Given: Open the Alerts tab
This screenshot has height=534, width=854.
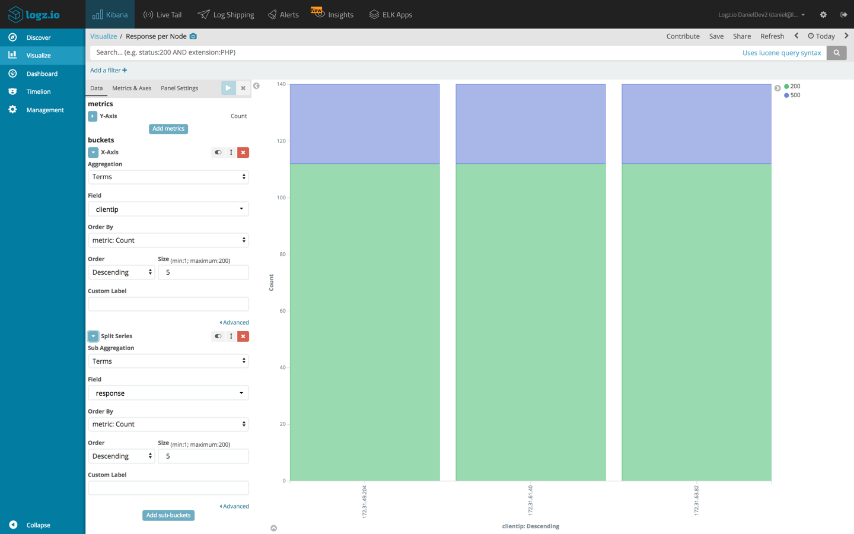Looking at the screenshot, I should click(x=283, y=14).
